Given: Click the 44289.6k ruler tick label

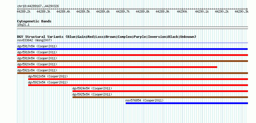Looking at the screenshot, I should click(103, 11).
